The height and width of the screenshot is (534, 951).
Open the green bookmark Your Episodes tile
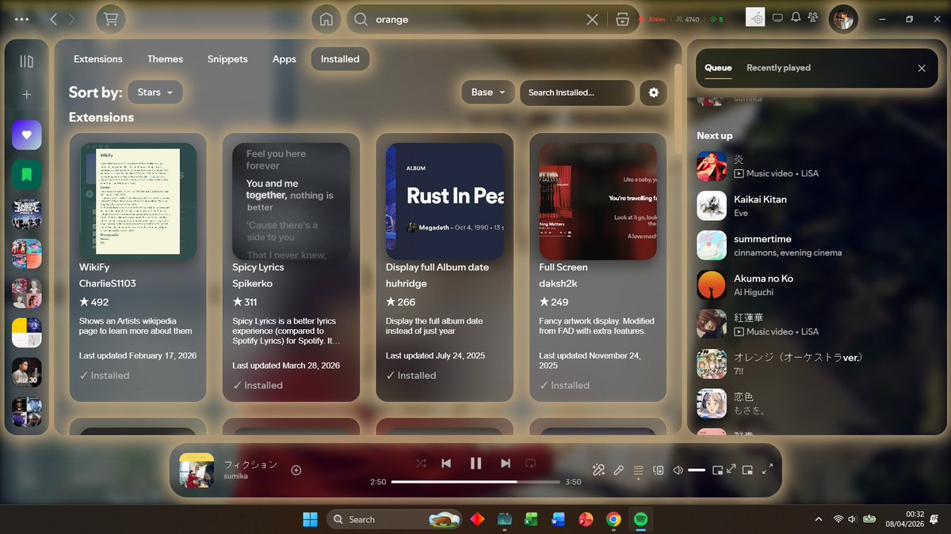(x=26, y=174)
